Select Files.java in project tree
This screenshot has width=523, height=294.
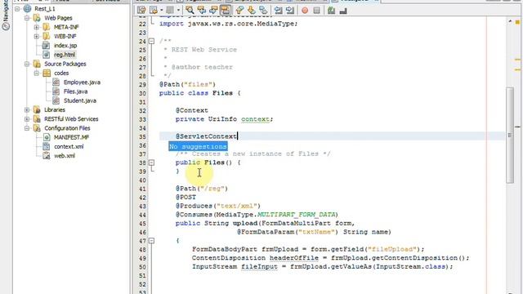pos(76,91)
